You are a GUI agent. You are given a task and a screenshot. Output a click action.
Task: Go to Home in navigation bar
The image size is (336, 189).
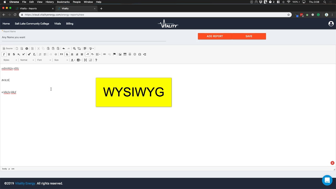(x=6, y=24)
